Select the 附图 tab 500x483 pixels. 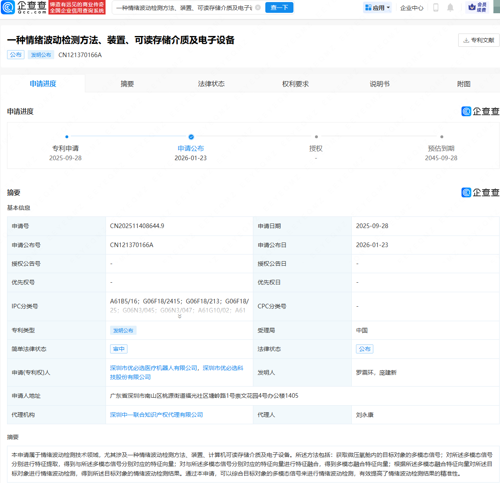click(x=464, y=84)
